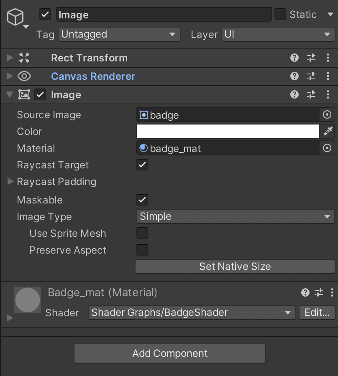Open presets for Canvas Renderer component
Image resolution: width=338 pixels, height=376 pixels.
(311, 76)
